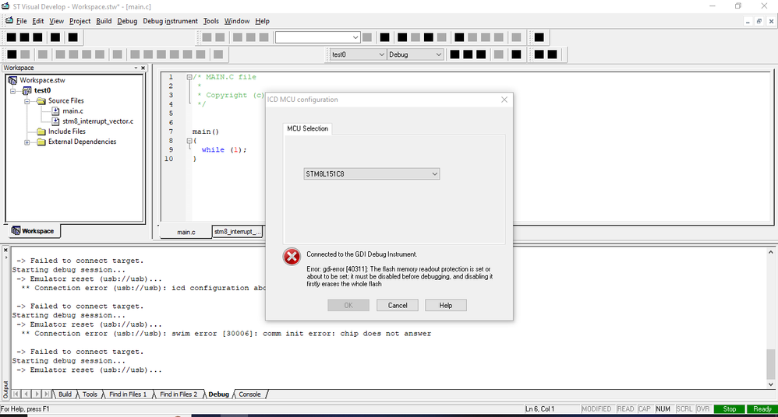
Task: Click the app document icon beside File menu
Action: click(x=9, y=20)
